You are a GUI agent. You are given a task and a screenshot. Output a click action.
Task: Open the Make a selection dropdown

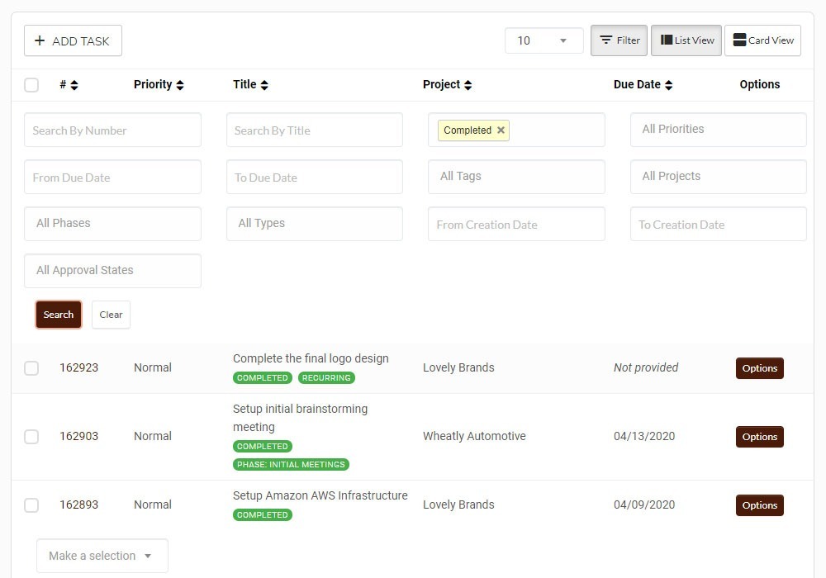pyautogui.click(x=102, y=556)
